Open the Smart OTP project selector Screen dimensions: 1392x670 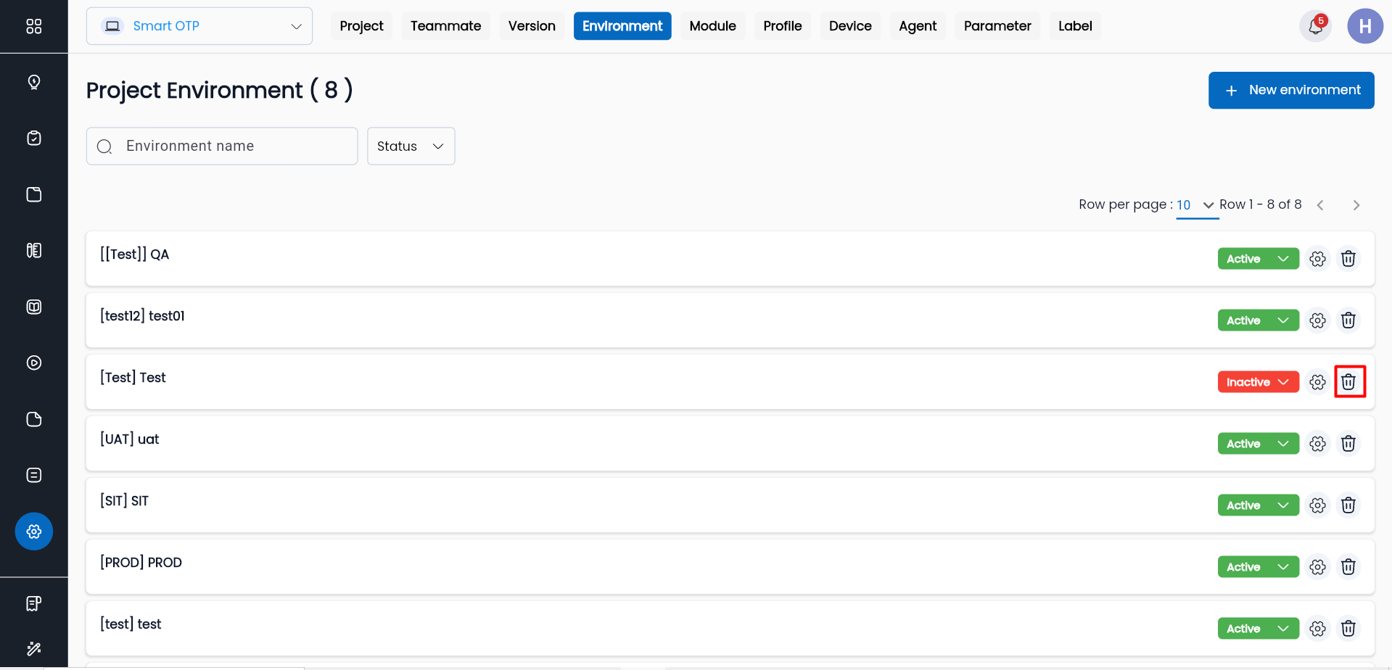pos(199,26)
